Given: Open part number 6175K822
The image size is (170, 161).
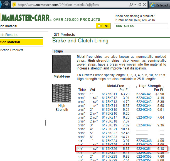Looking at the screenshot, I should coord(109,133).
